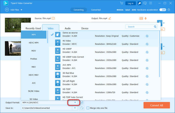
Task: Expand the Output Format dropdown
Action: click(x=75, y=102)
